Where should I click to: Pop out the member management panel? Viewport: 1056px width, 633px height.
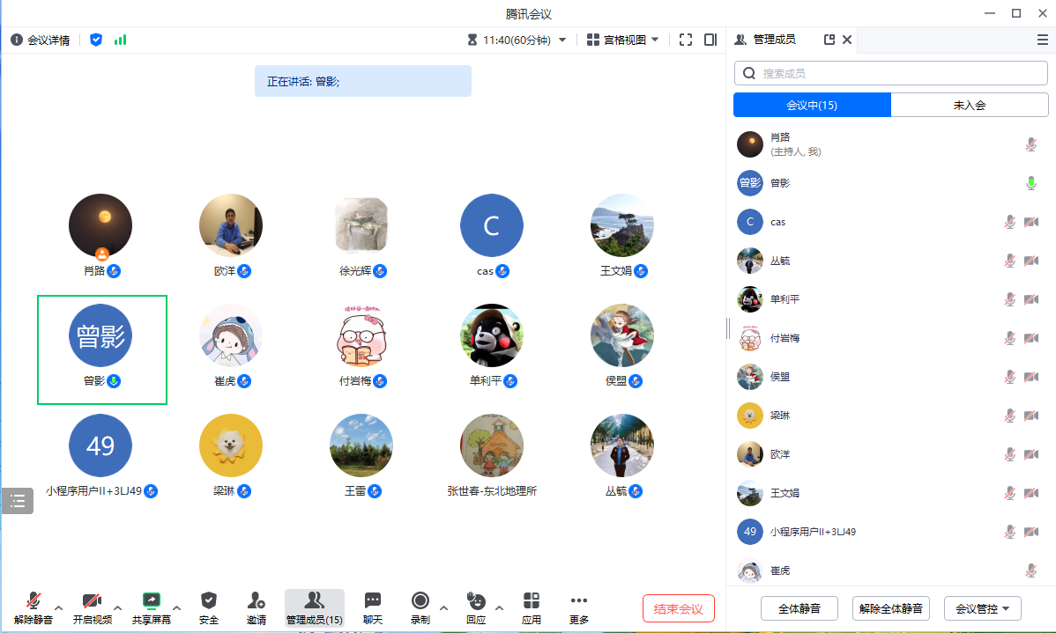tap(829, 40)
